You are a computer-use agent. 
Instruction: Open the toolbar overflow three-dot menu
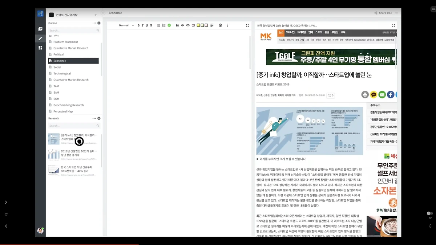[228, 25]
